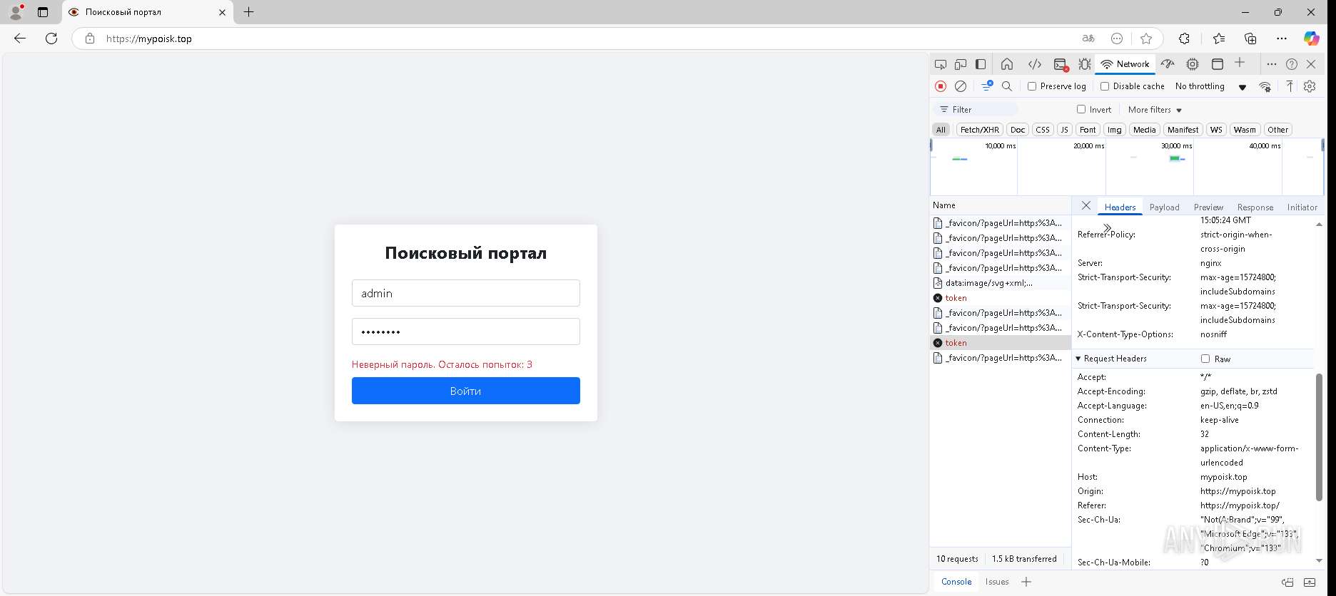This screenshot has height=596, width=1336.
Task: Add more tools with plus icon
Action: (1240, 63)
